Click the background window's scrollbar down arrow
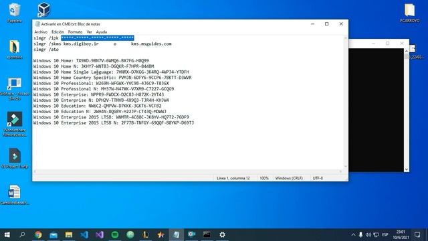 407,169
